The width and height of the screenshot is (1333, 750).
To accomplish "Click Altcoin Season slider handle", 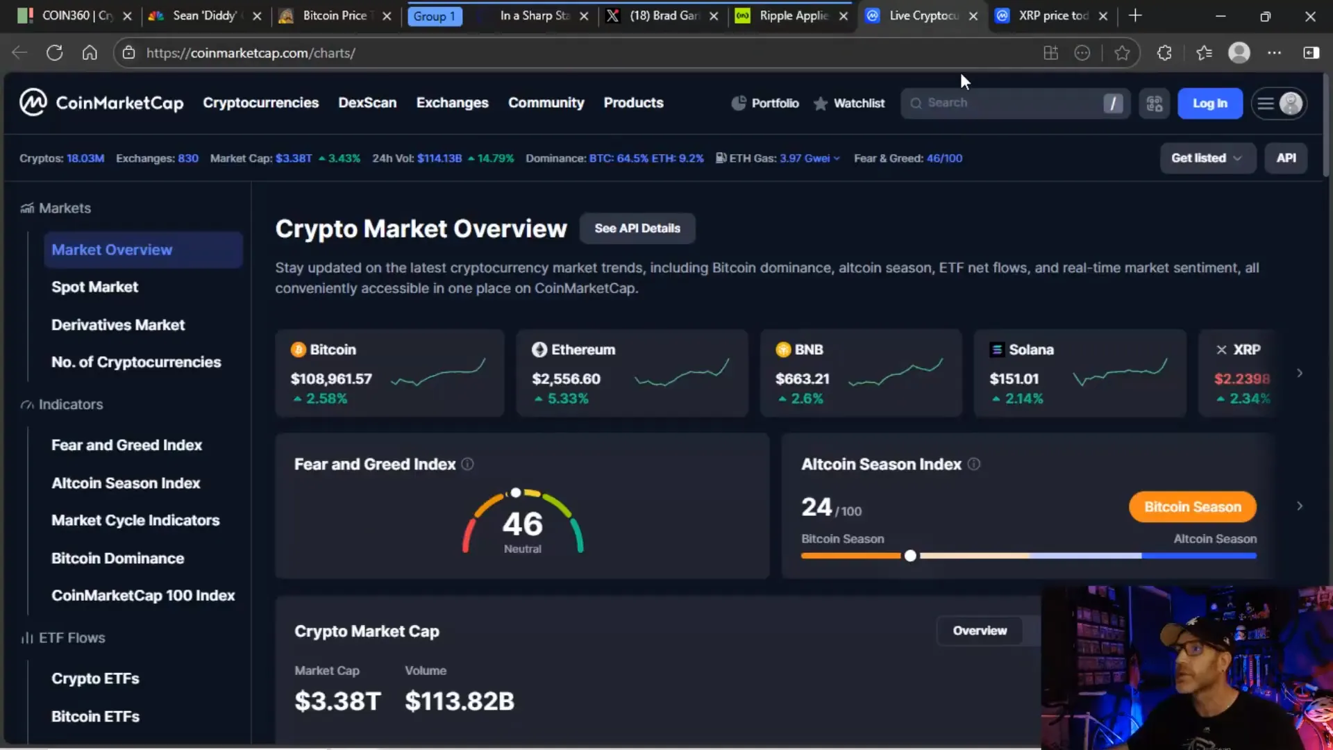I will 910,556.
